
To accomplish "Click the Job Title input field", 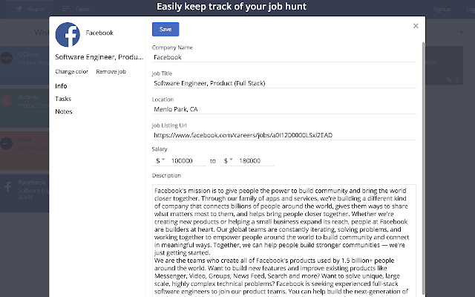I will click(x=284, y=83).
